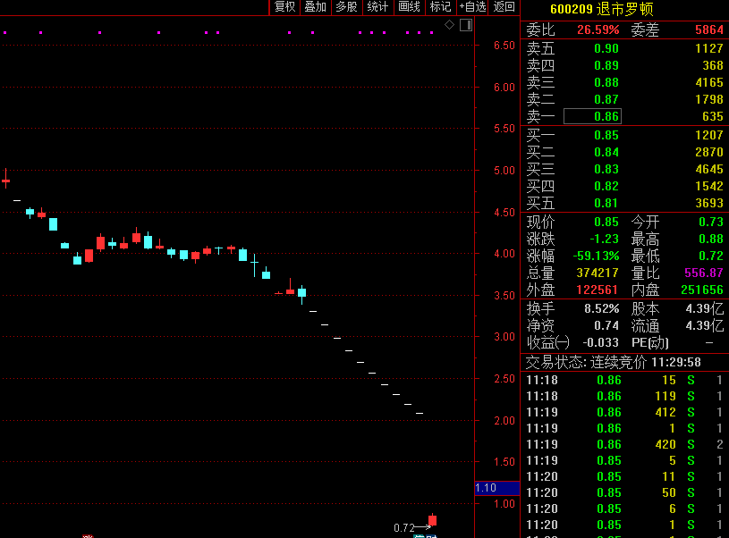Click the 外盘 value 122561
The image size is (729, 538).
[x=597, y=290]
